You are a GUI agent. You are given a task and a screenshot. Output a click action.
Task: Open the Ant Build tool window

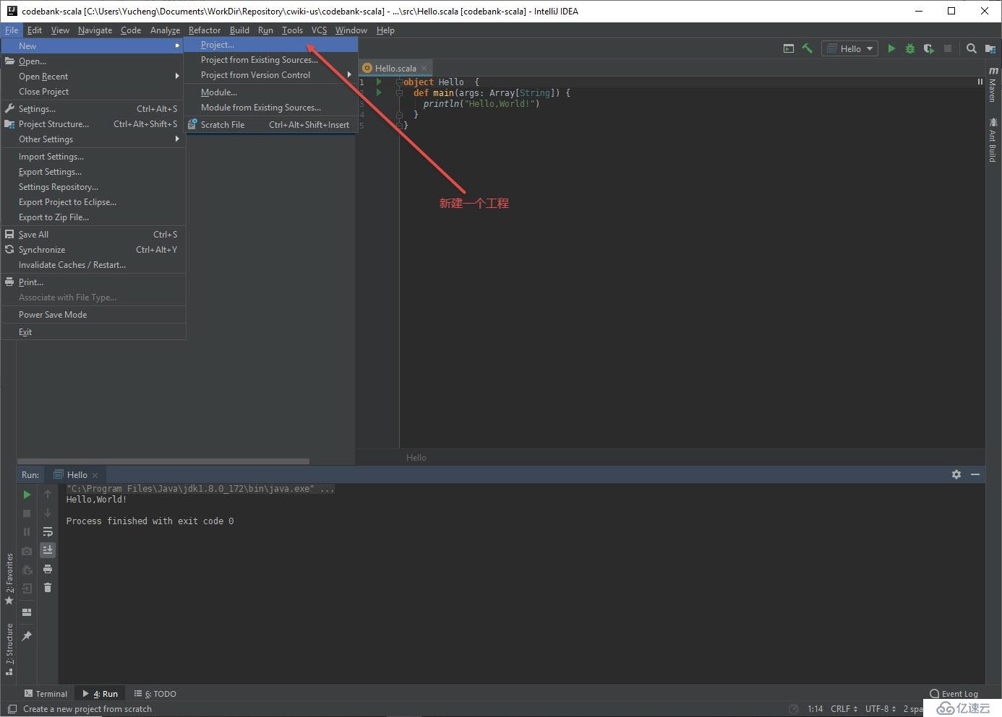click(993, 140)
